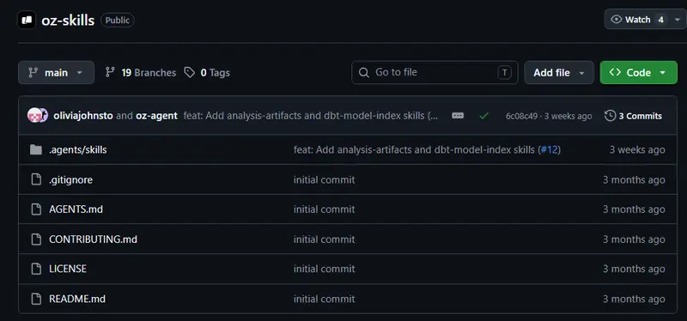Open the 19 Branches link

(x=141, y=73)
